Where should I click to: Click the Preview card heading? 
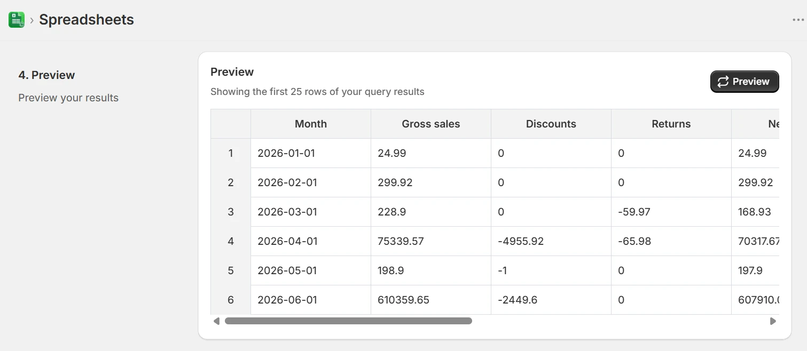pyautogui.click(x=232, y=72)
